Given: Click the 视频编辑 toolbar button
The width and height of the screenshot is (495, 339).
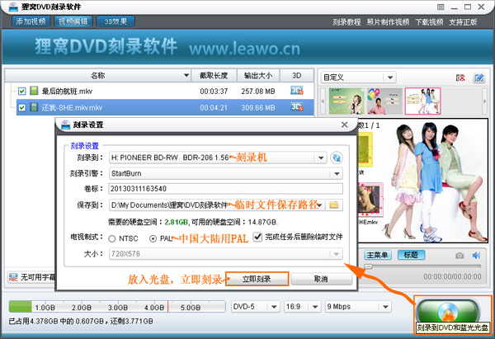Looking at the screenshot, I should (73, 21).
